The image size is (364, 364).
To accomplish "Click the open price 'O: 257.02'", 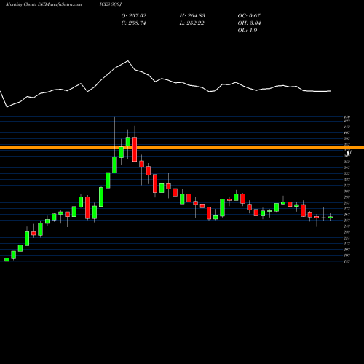I will [x=134, y=16].
